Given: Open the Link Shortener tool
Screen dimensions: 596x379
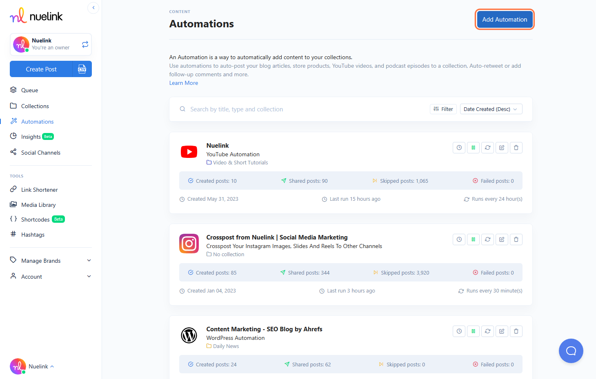Looking at the screenshot, I should point(40,190).
